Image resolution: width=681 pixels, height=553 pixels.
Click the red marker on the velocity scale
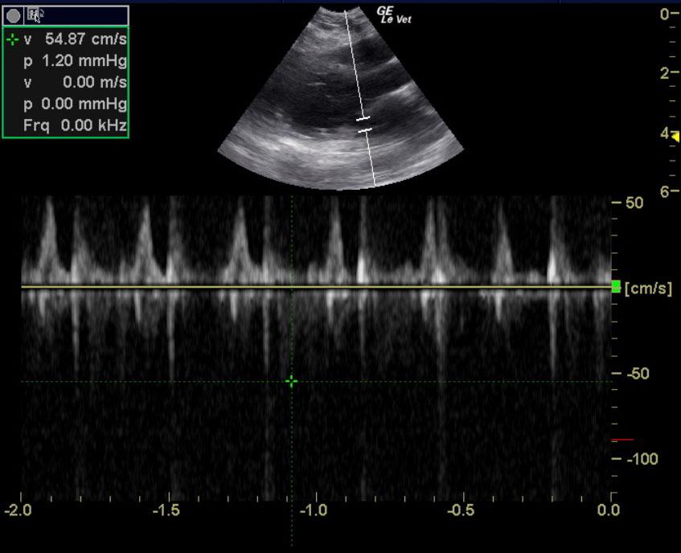click(622, 440)
